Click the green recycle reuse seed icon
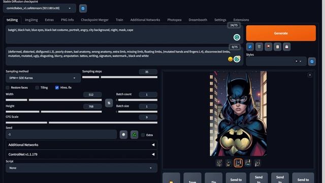 [134, 135]
